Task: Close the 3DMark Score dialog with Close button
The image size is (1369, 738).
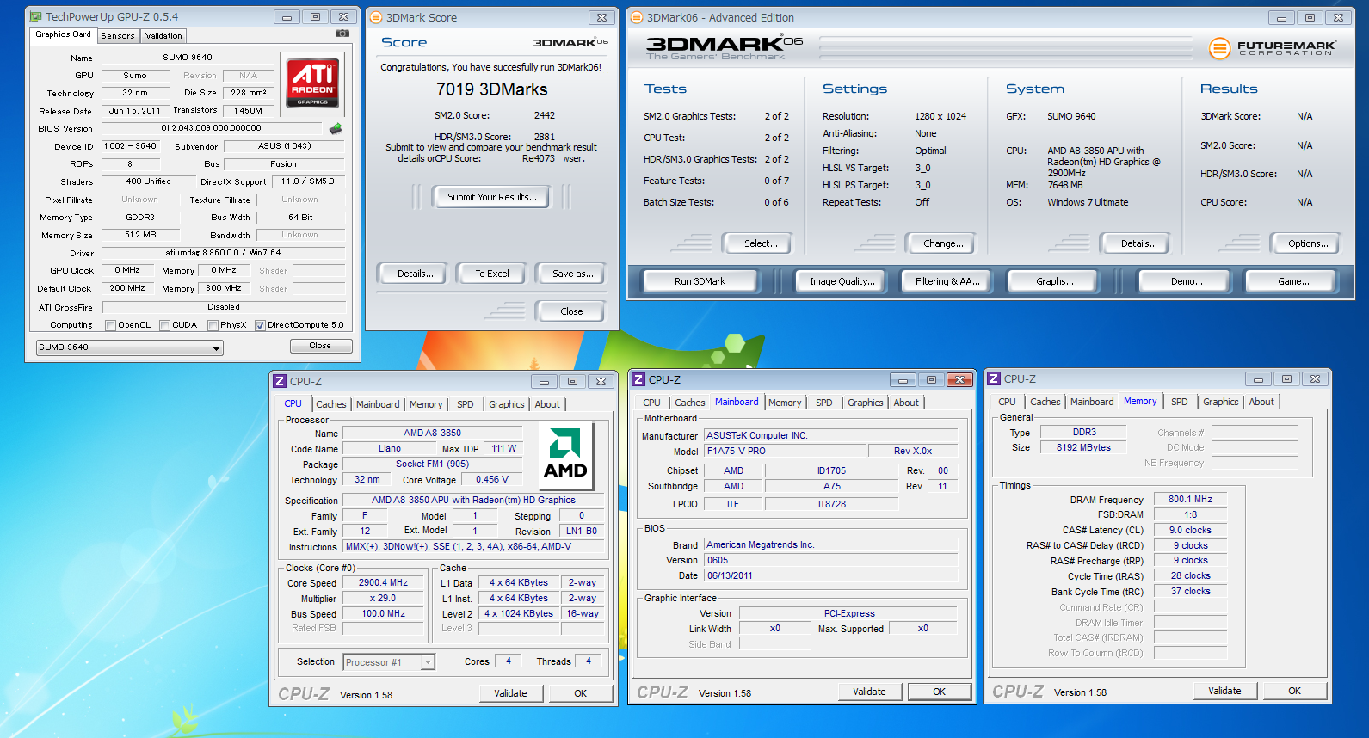Action: pos(571,311)
